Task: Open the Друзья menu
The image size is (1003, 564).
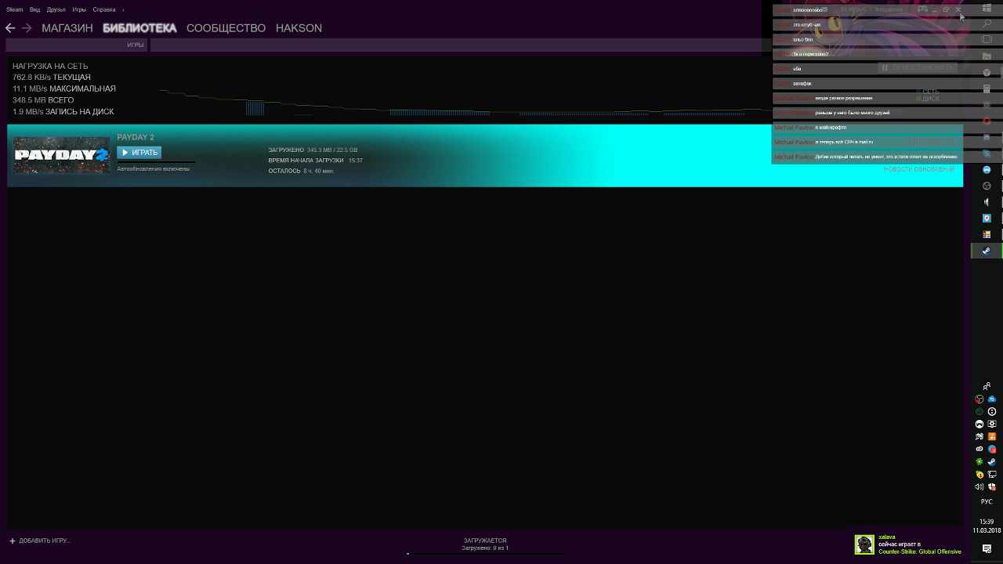Action: pos(56,9)
